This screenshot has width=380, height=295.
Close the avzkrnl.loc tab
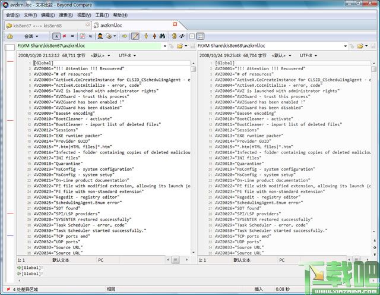click(x=175, y=24)
